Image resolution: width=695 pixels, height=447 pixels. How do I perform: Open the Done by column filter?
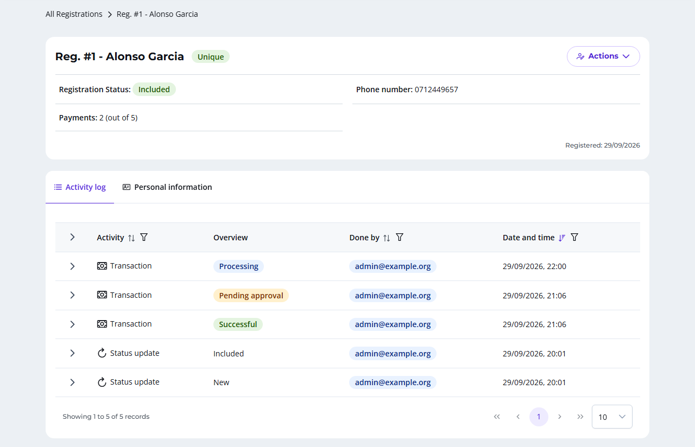[x=400, y=237]
